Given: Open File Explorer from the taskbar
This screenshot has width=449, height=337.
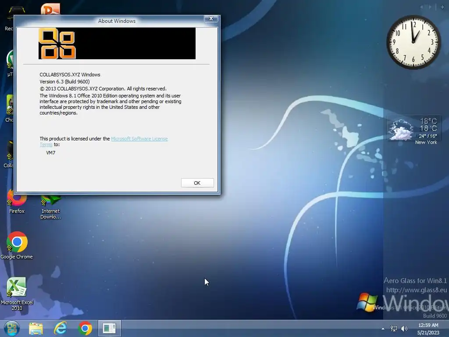Looking at the screenshot, I should click(36, 328).
